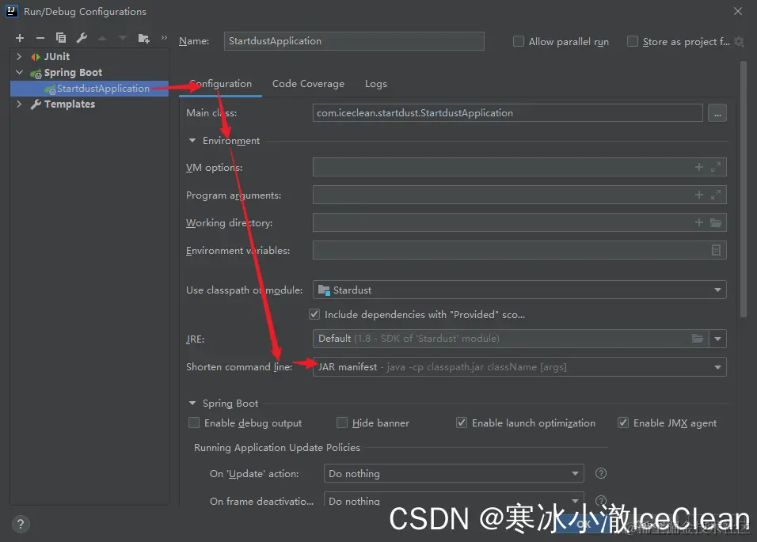Toggle Enable launch optimization checkbox
This screenshot has width=757, height=542.
(x=462, y=423)
